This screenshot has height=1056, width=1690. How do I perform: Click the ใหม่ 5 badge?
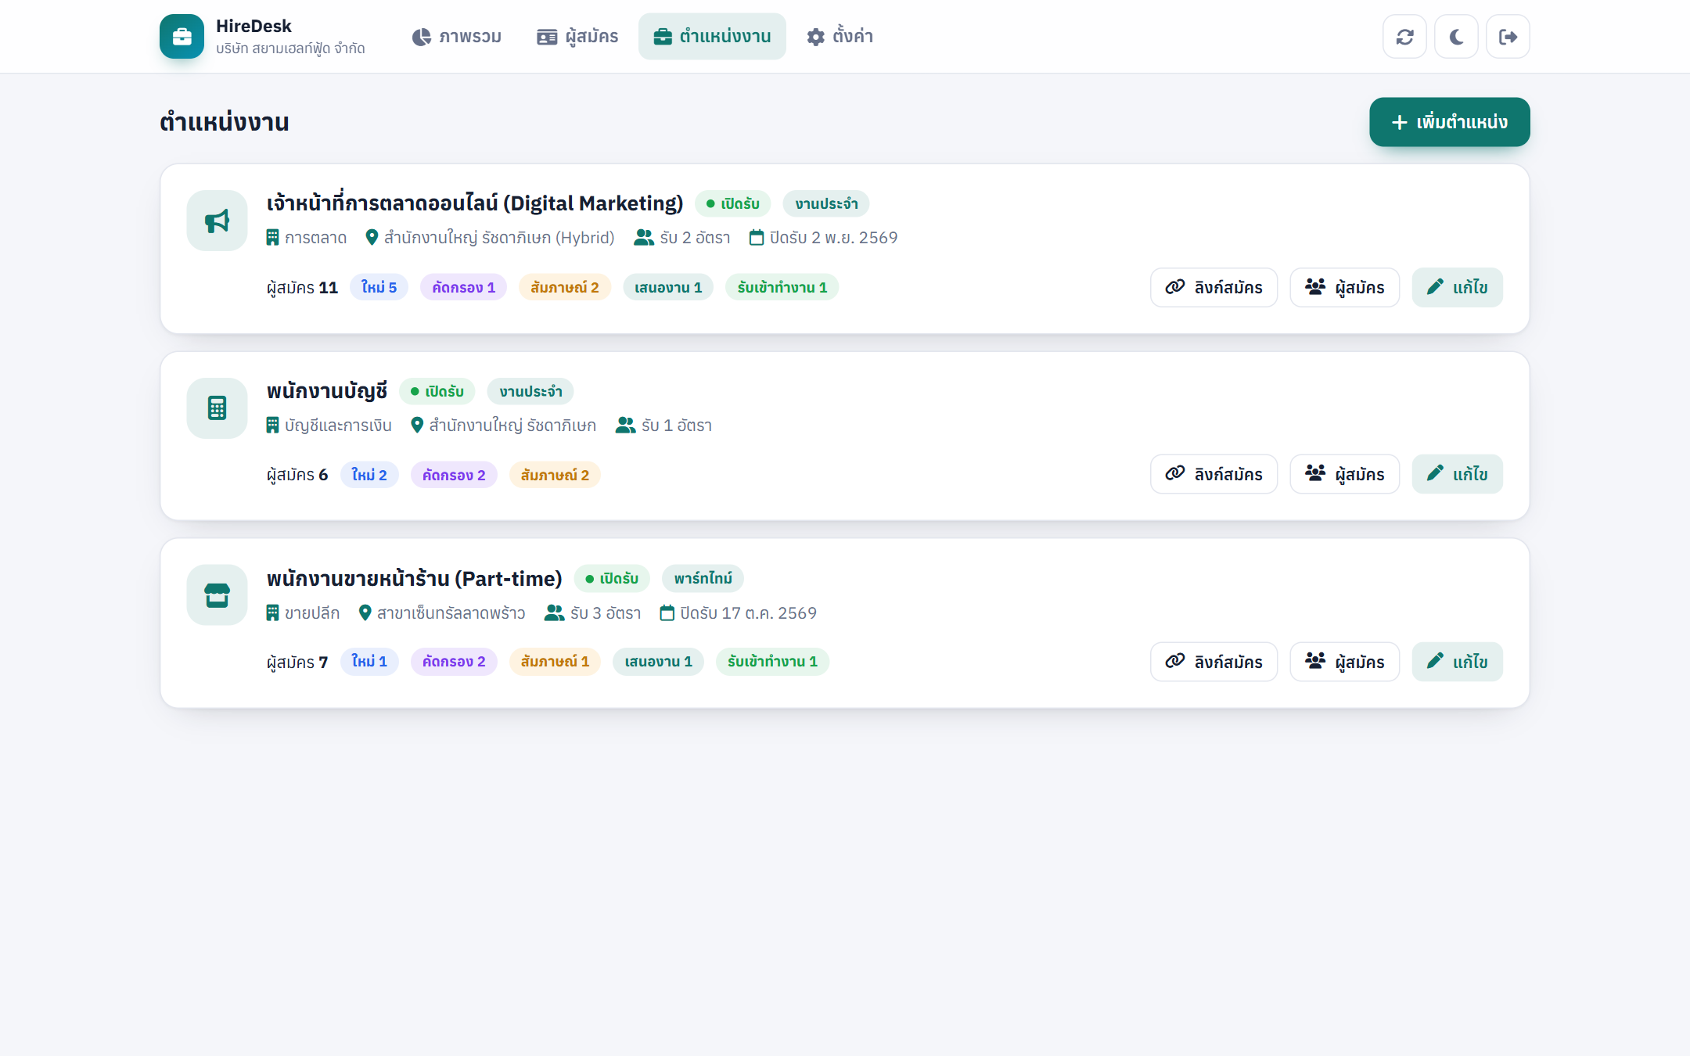tap(379, 287)
